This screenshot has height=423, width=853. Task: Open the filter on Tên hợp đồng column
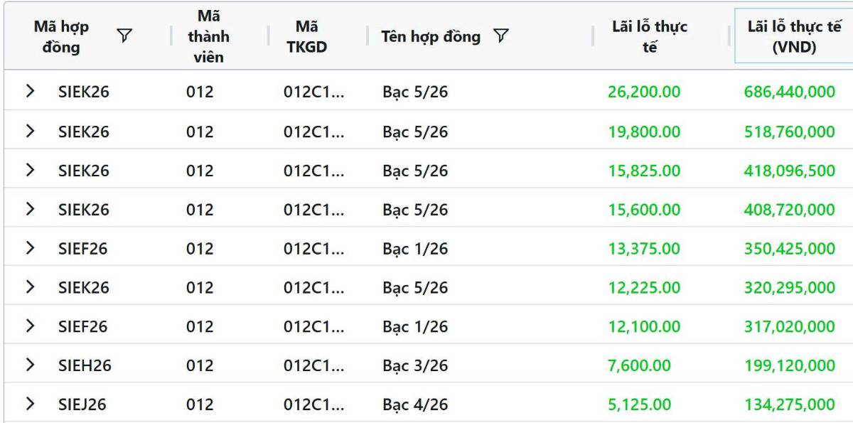coord(500,36)
